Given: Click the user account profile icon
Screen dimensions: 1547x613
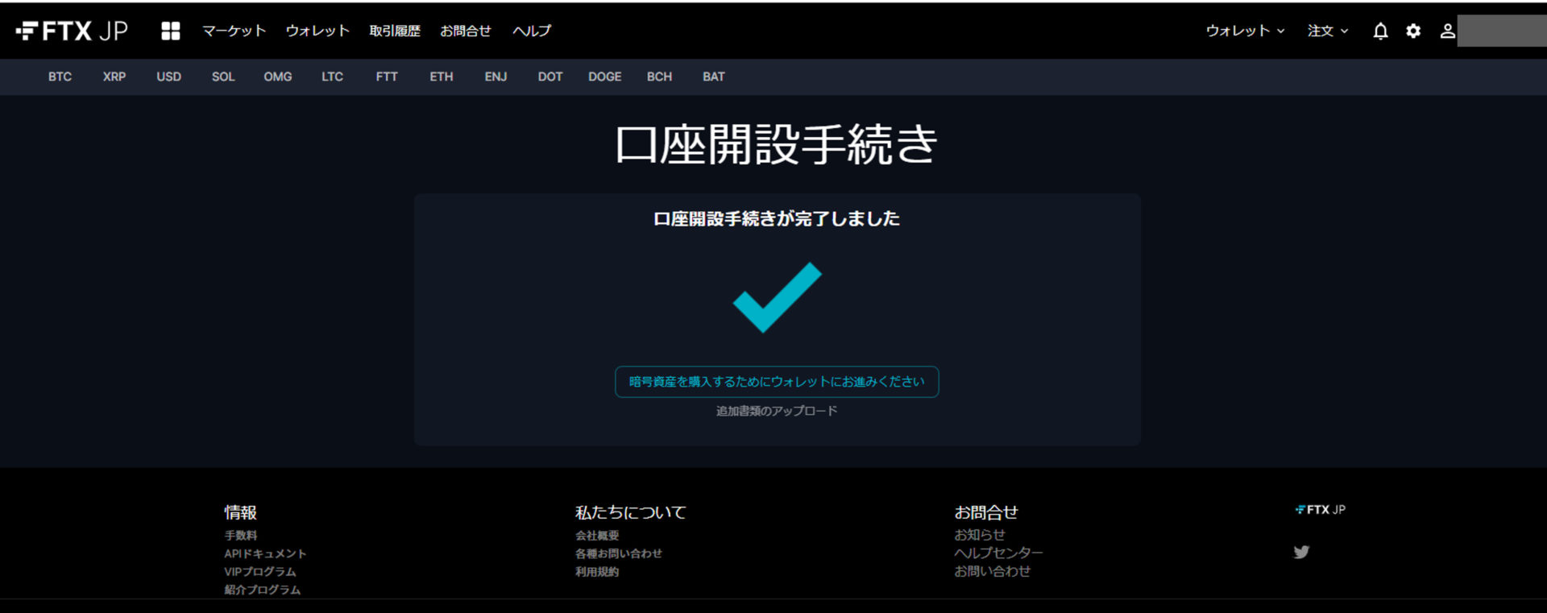Looking at the screenshot, I should click(1447, 31).
